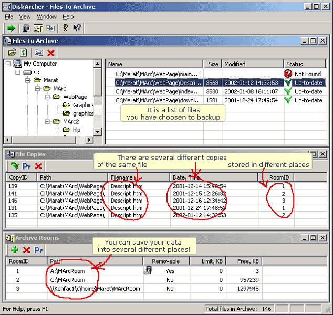Click Limit, KB column header
Screen dimensions: 333x315
click(x=207, y=261)
